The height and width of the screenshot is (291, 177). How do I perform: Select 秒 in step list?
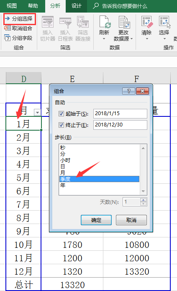tap(99, 147)
